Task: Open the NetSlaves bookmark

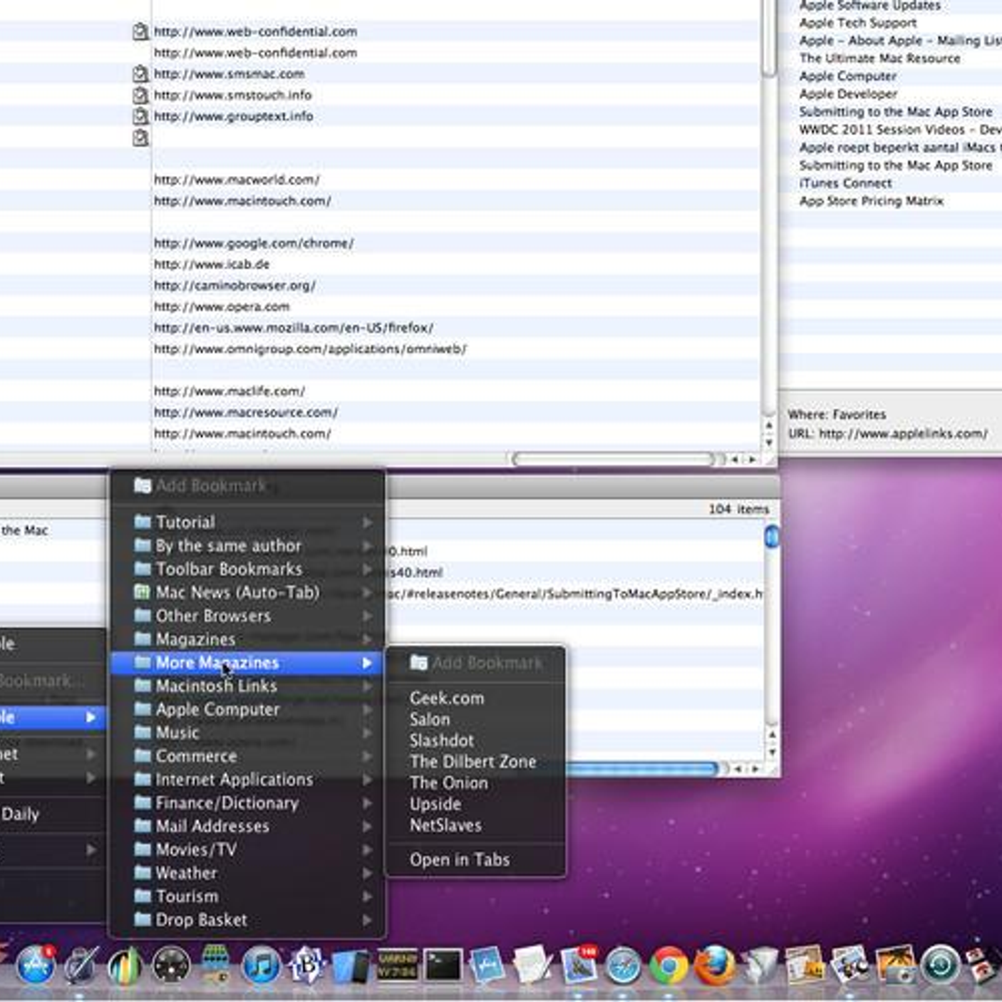Action: pos(476,826)
